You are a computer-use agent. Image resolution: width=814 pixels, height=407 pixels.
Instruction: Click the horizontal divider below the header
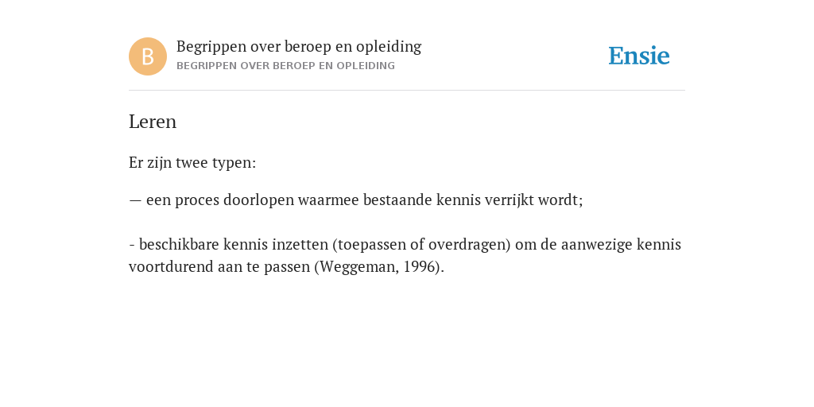407,91
